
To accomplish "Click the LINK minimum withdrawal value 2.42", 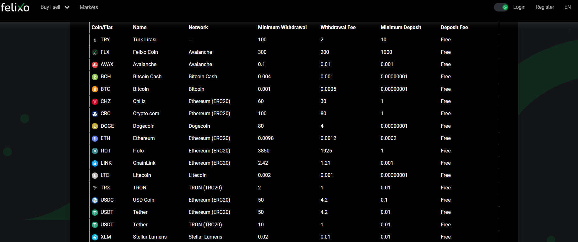I will tap(263, 163).
